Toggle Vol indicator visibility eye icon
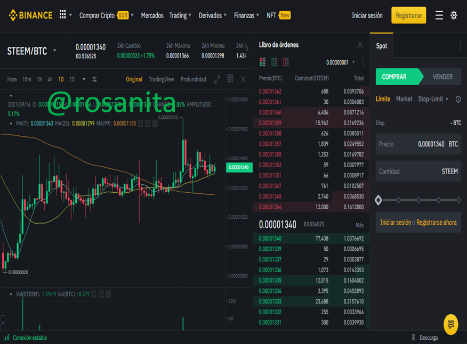The image size is (467, 344). pyautogui.click(x=94, y=294)
